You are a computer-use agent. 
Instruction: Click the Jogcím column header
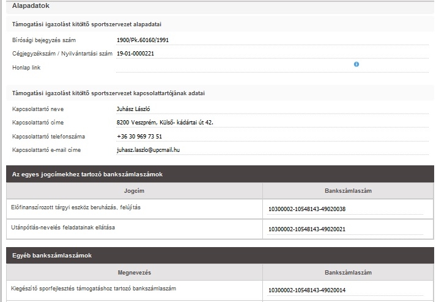134,191
